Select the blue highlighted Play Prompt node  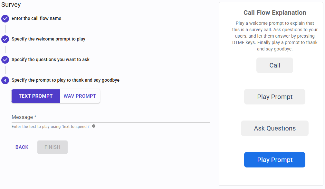click(x=275, y=160)
